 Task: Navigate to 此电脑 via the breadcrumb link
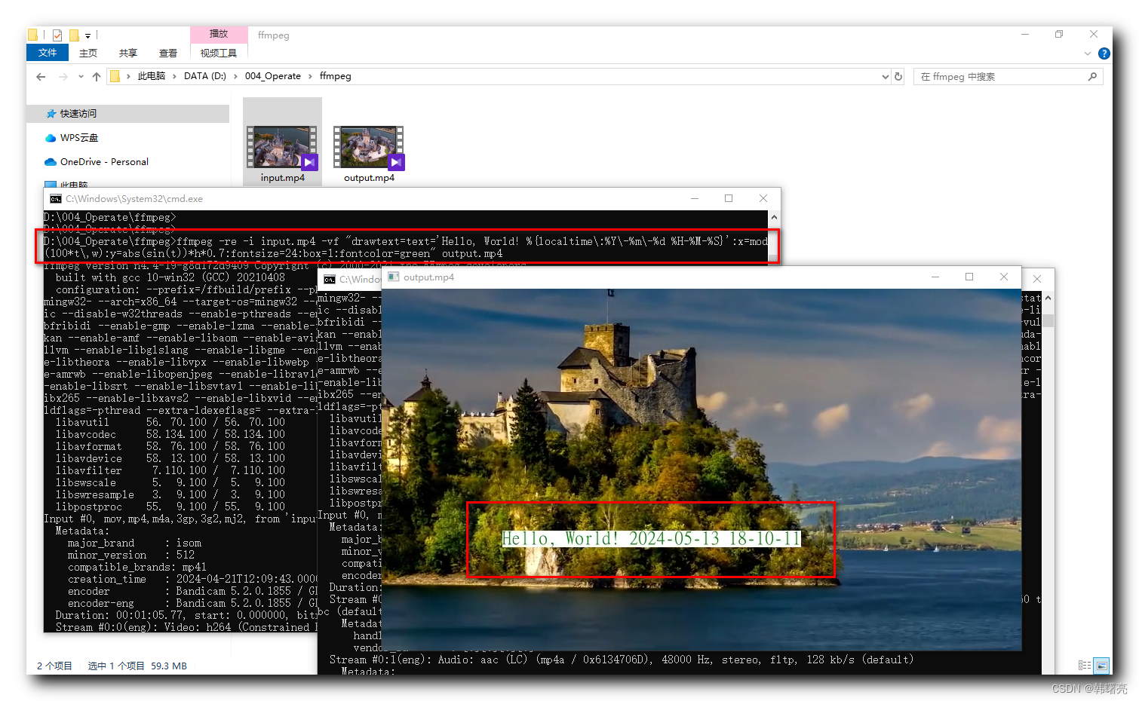[152, 76]
